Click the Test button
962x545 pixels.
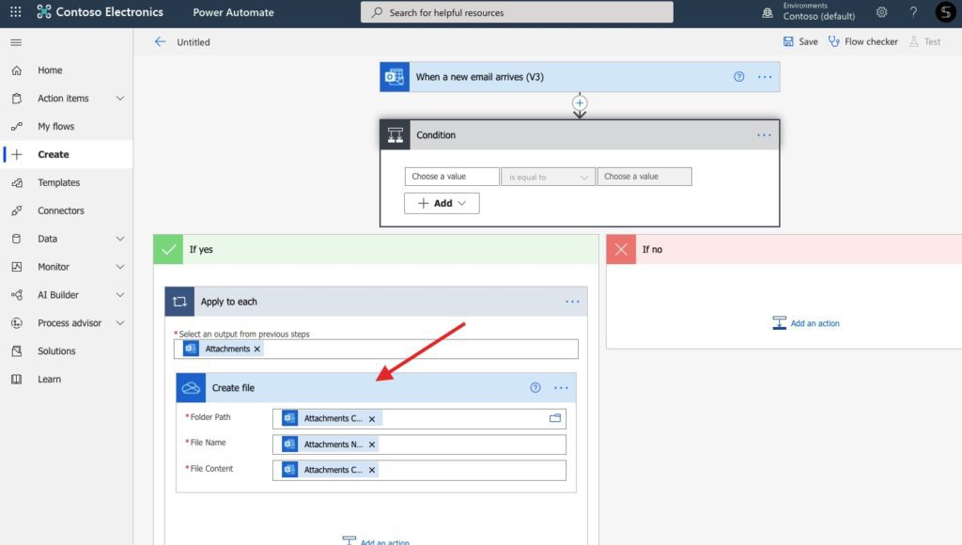pyautogui.click(x=925, y=41)
